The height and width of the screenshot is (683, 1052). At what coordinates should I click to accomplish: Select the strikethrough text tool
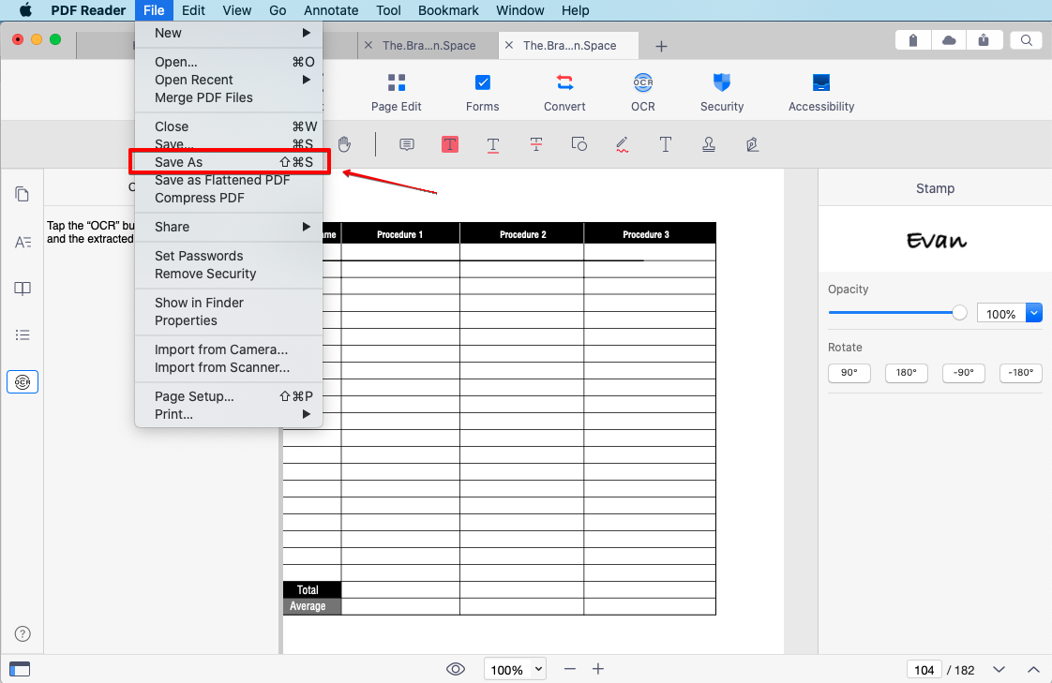point(536,144)
